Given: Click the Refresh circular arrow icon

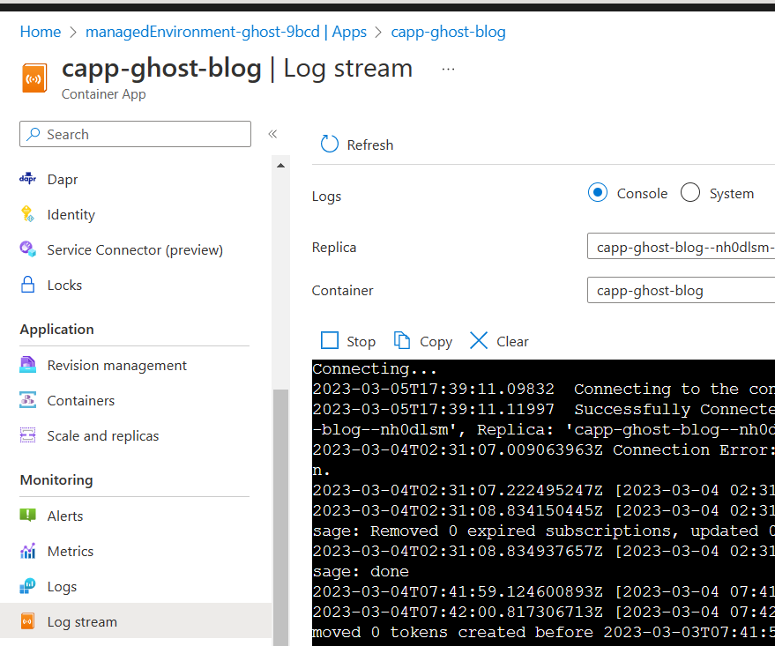Looking at the screenshot, I should point(330,145).
